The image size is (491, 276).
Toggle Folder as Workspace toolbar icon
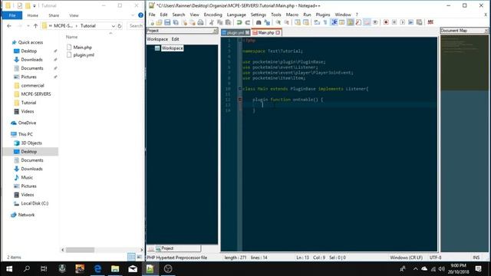[367, 22]
